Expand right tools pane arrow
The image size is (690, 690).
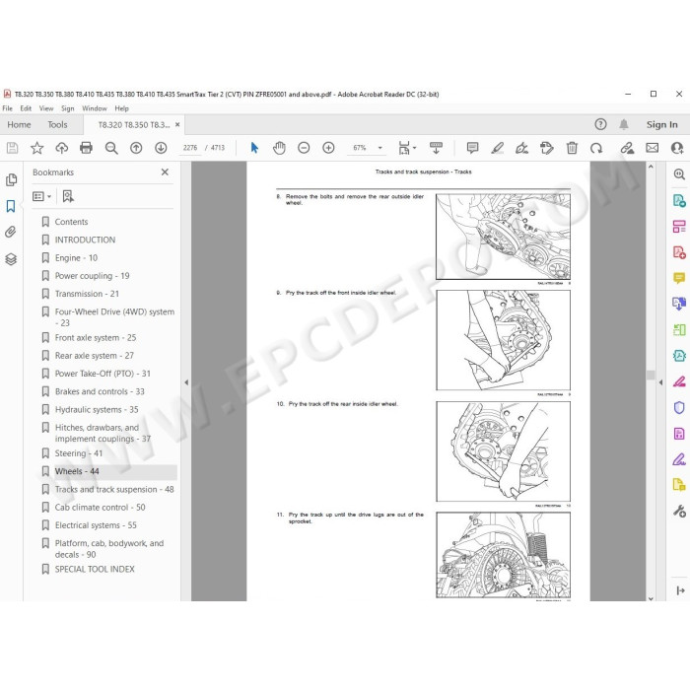661,382
